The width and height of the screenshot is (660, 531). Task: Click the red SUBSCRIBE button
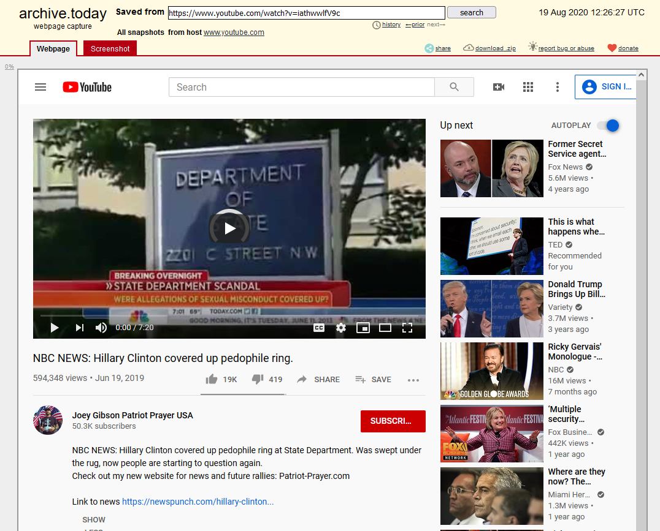click(393, 421)
